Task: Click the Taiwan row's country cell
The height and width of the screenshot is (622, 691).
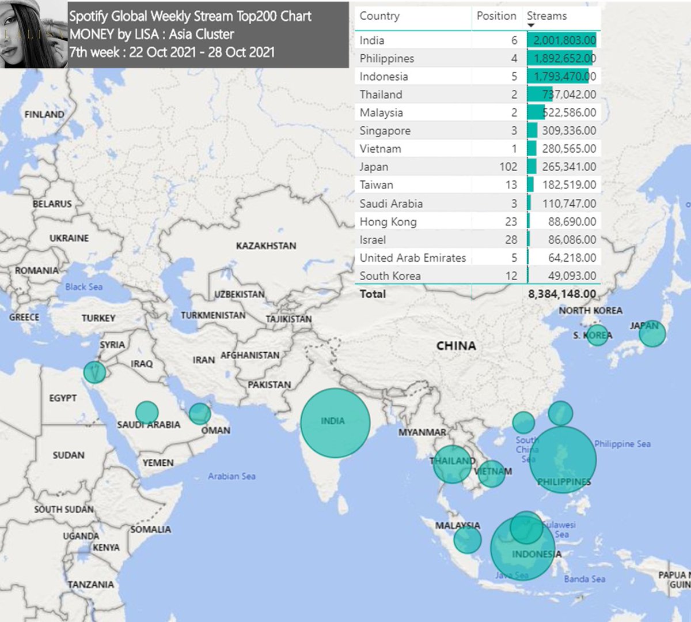Action: tap(377, 185)
